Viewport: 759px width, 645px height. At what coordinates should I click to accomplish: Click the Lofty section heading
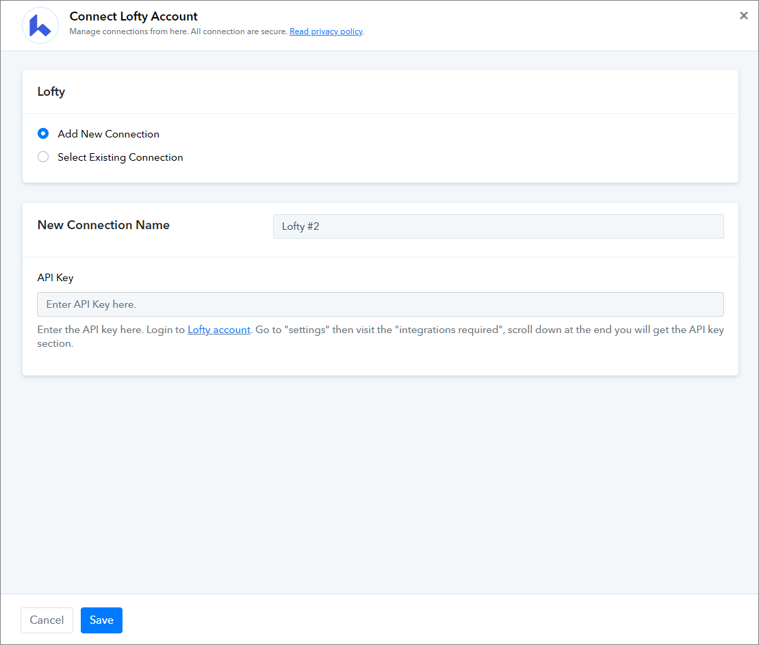click(x=51, y=92)
